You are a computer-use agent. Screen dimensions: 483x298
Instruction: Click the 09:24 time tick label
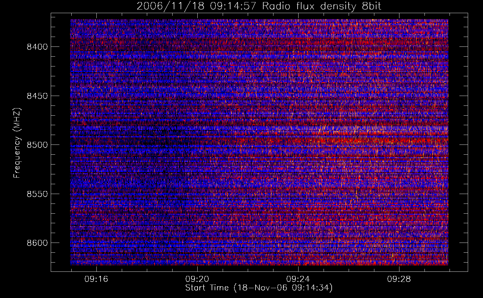pos(298,279)
